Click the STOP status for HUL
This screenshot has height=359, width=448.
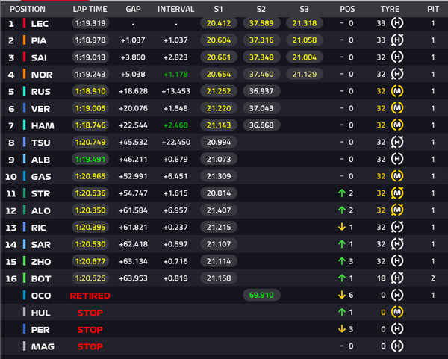[90, 313]
